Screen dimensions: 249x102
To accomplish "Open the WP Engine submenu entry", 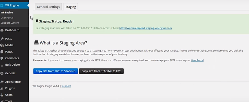I will 7,12.
